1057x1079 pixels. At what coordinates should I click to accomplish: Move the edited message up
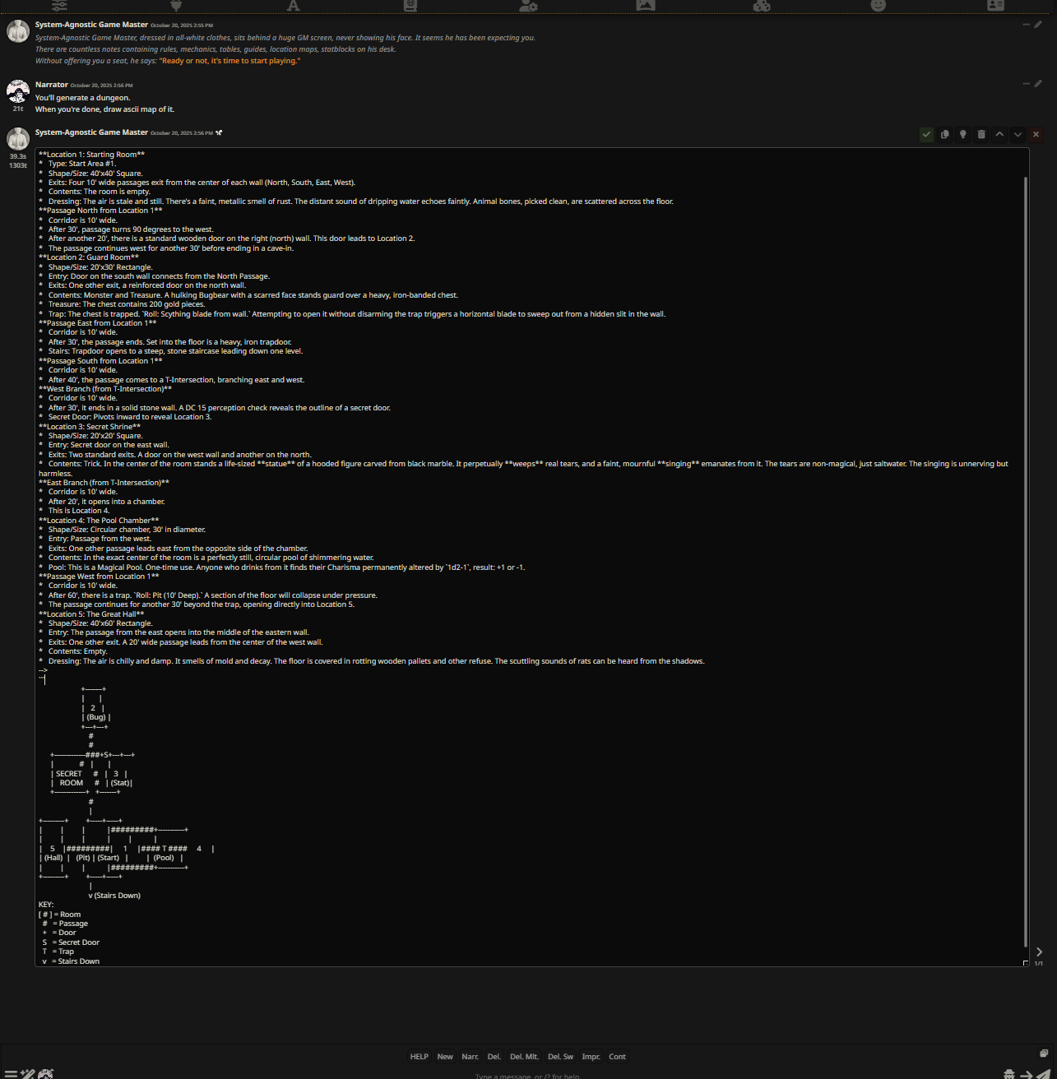pyautogui.click(x=999, y=134)
